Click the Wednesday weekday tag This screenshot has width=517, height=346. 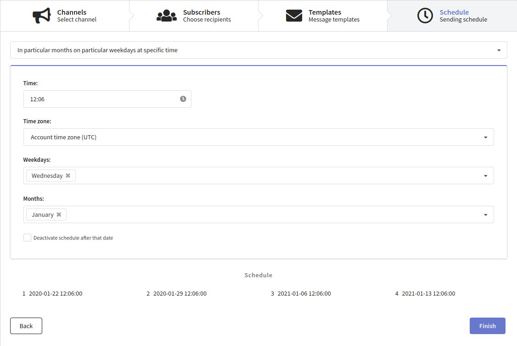click(47, 176)
